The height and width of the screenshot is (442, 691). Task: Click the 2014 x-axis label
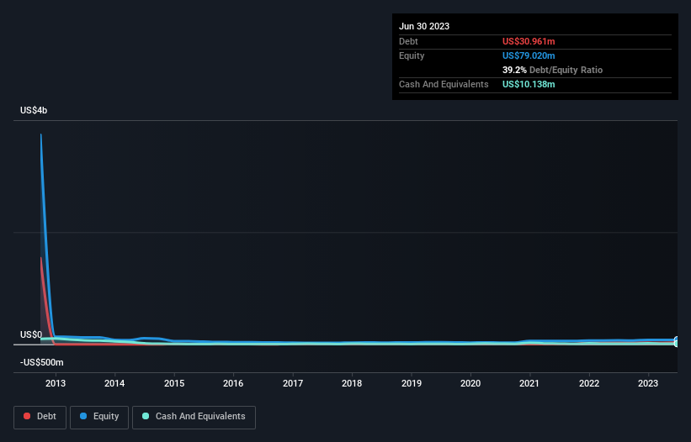[x=114, y=383]
